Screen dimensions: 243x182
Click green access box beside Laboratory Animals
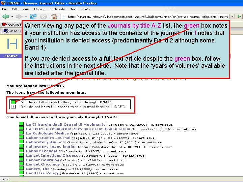click(21, 142)
